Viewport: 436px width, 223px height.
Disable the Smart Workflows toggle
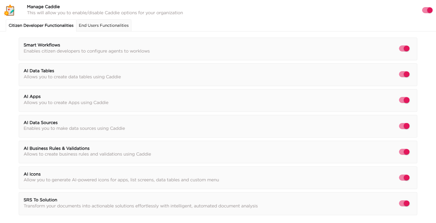(404, 48)
